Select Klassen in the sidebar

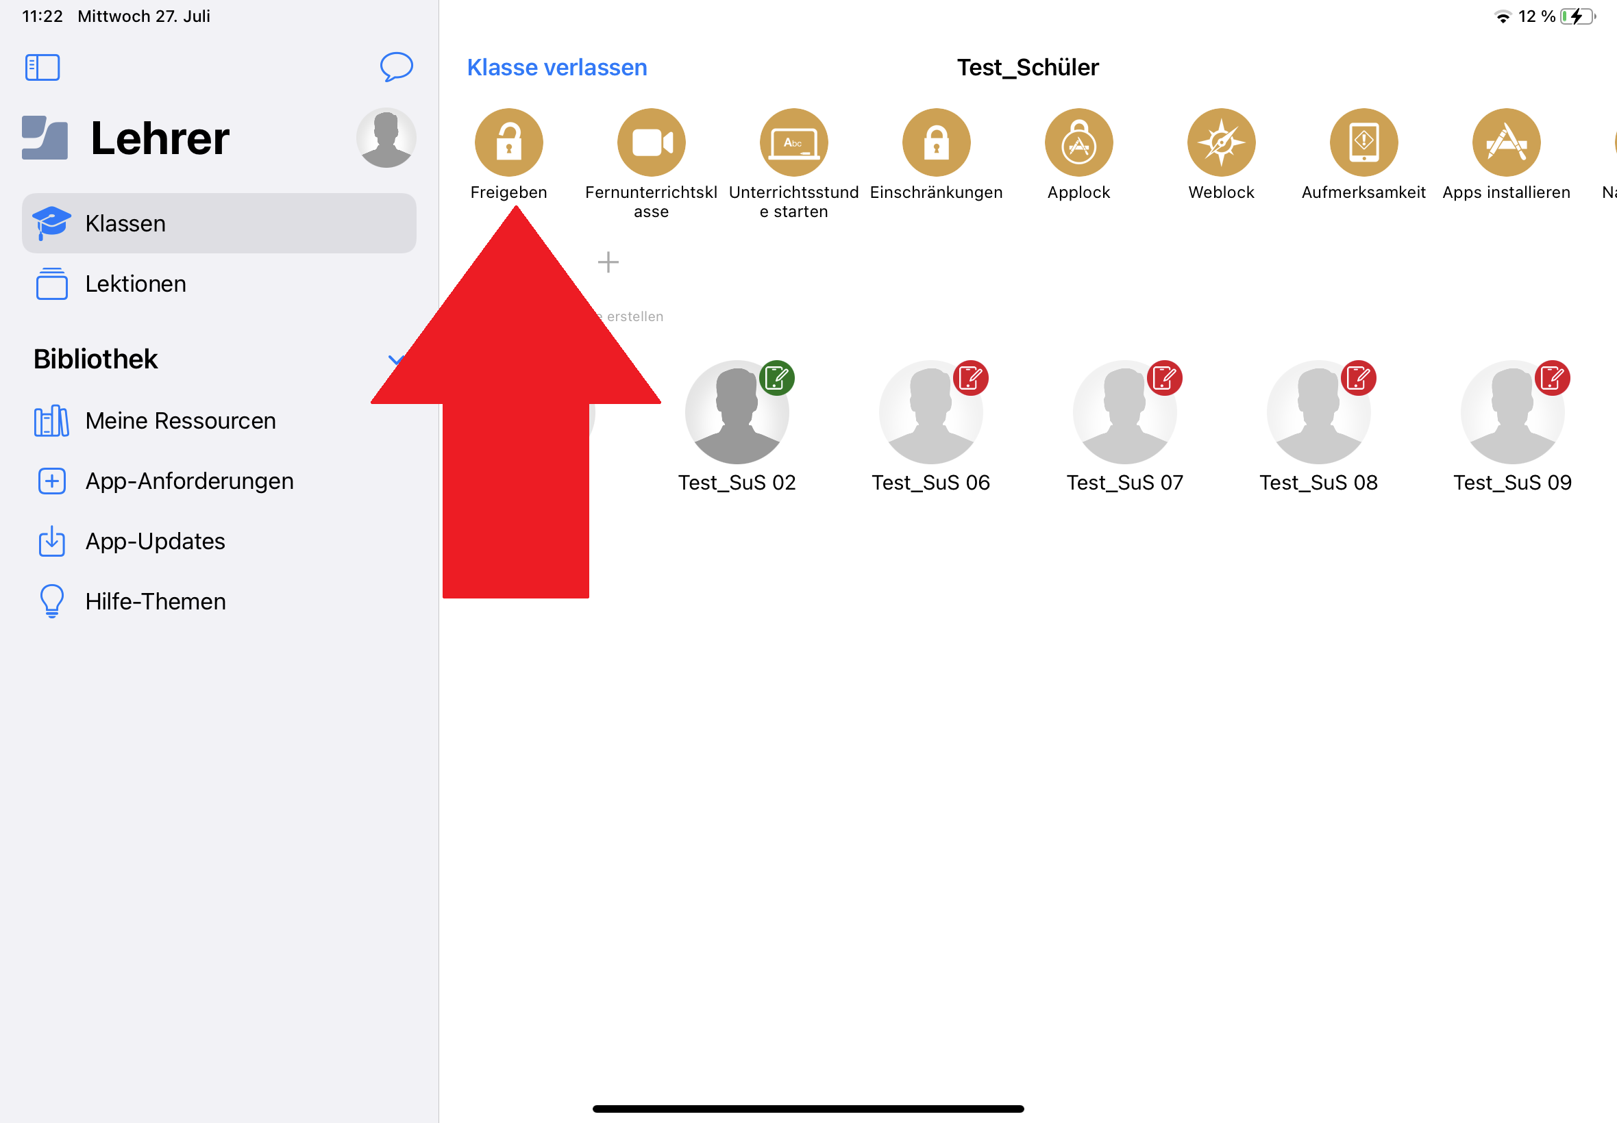coord(219,223)
